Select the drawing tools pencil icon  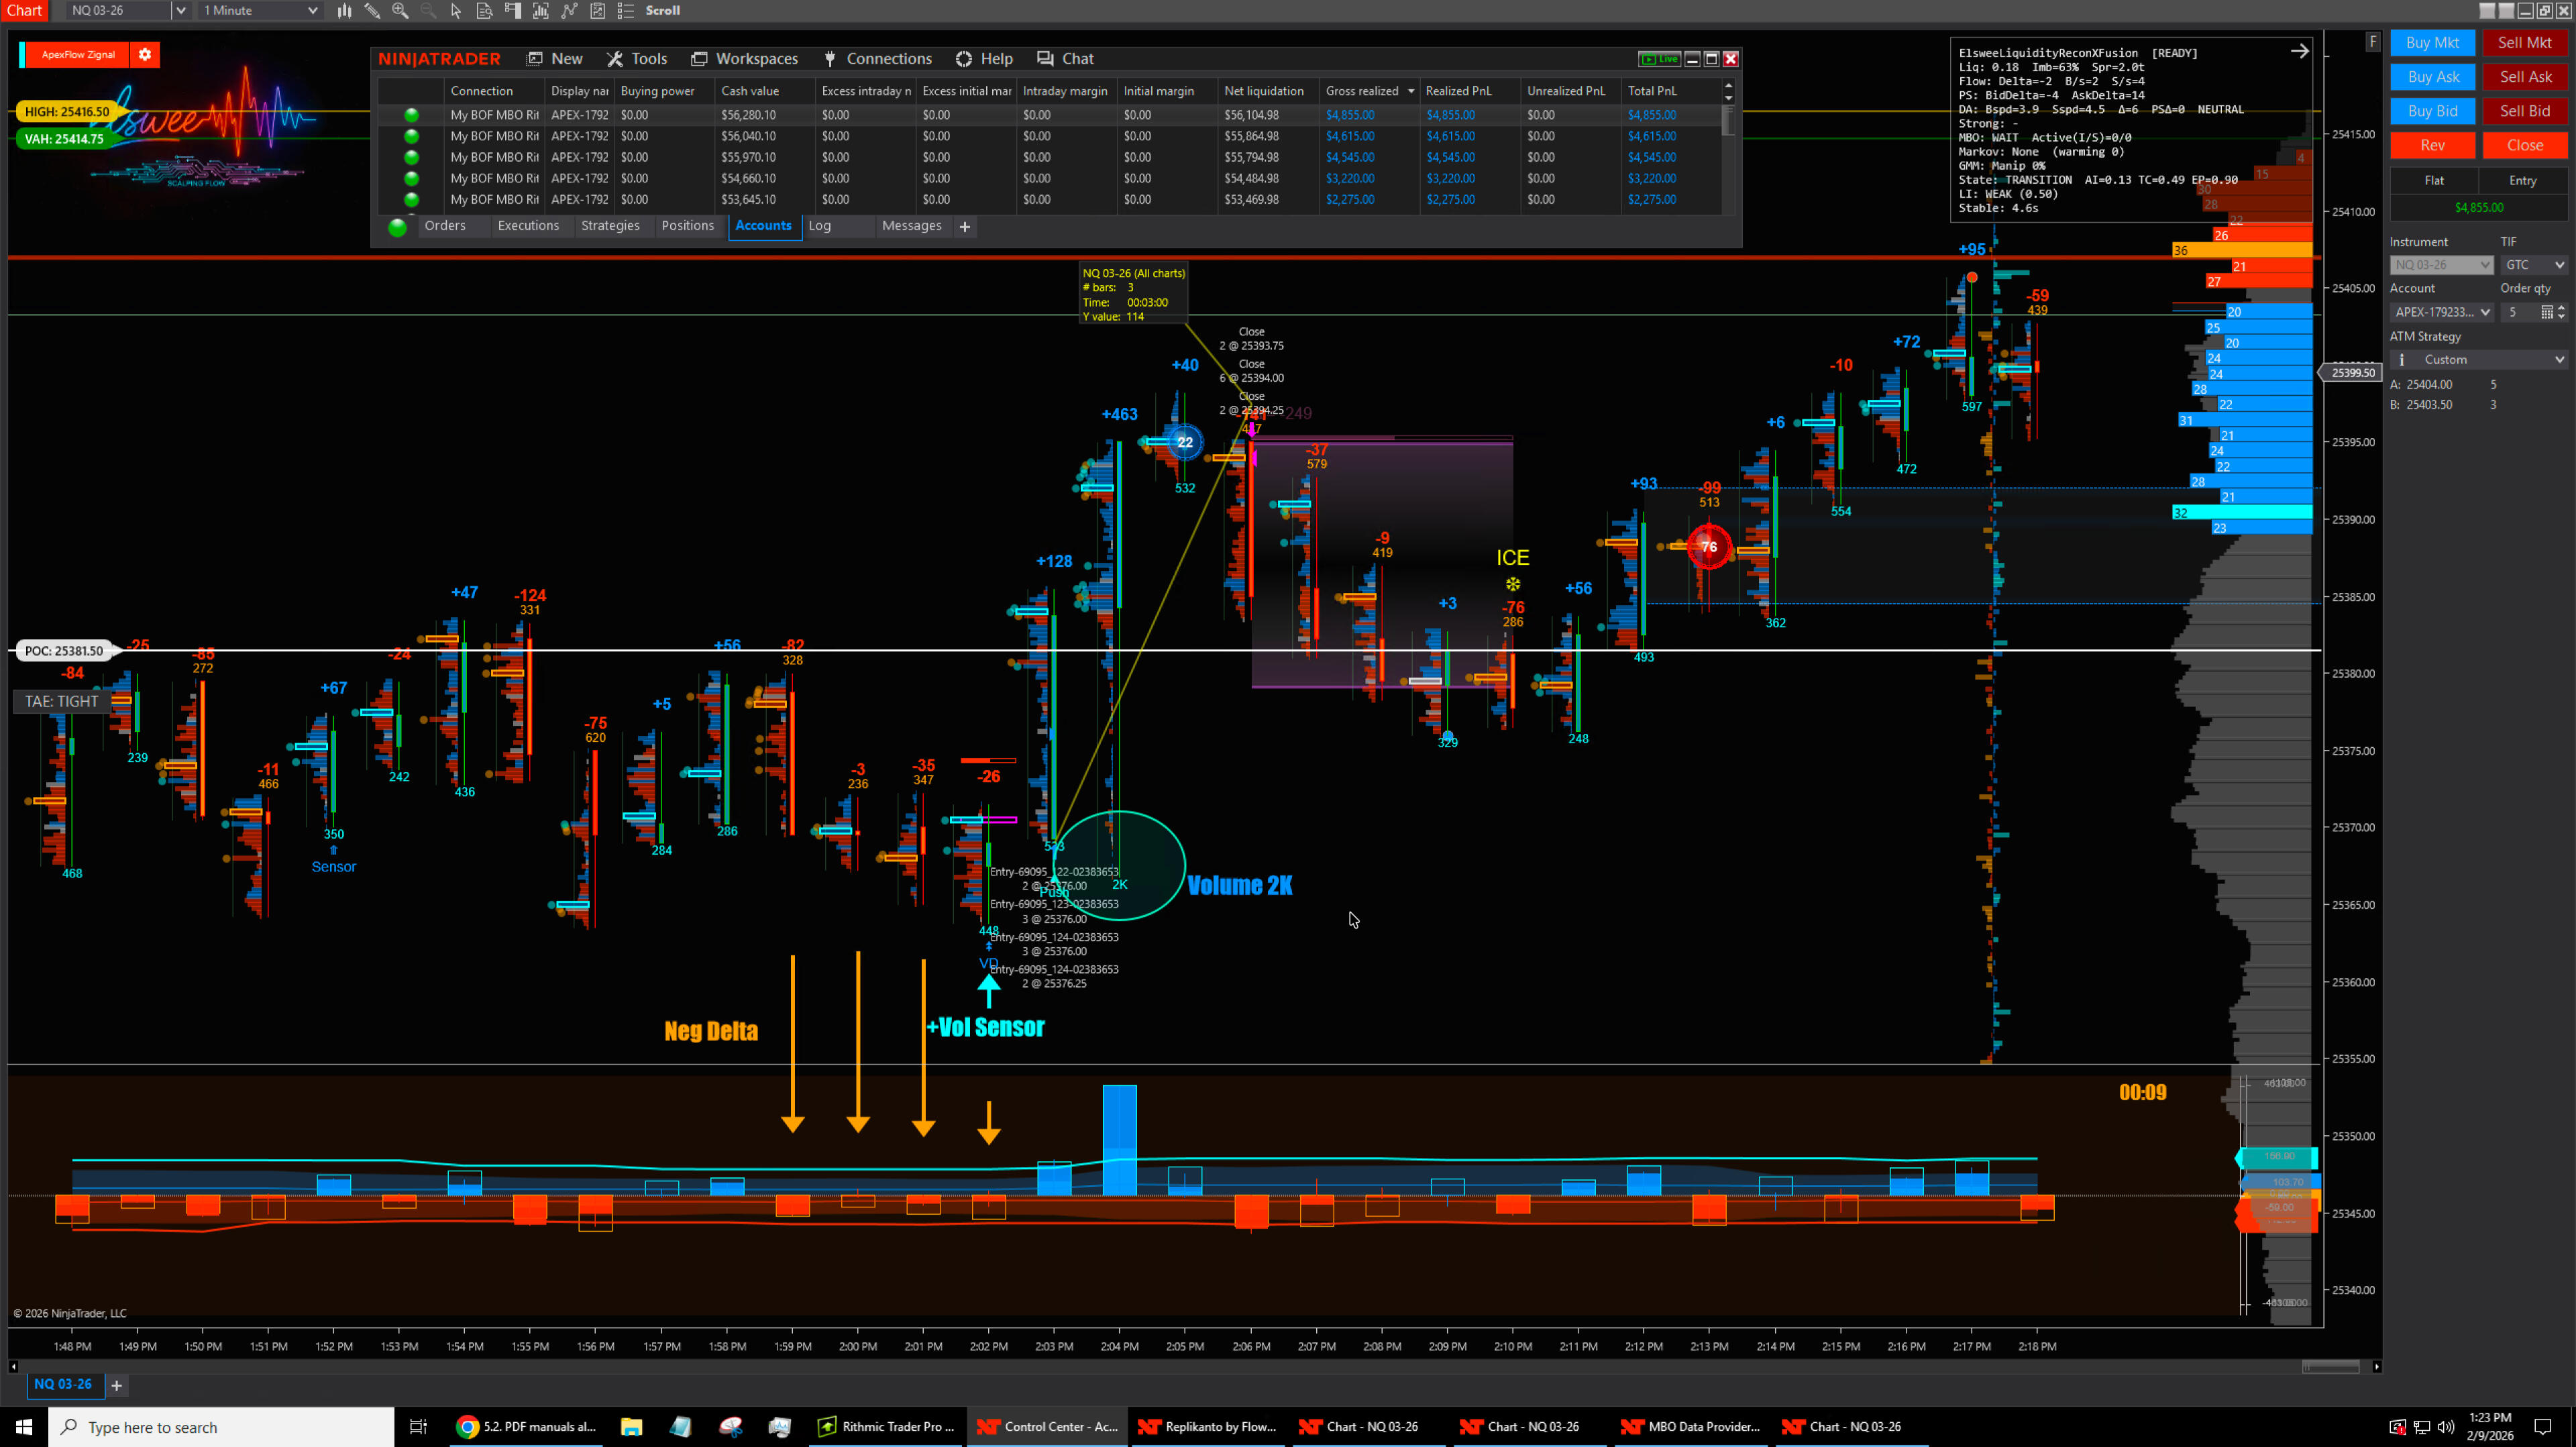tap(372, 10)
